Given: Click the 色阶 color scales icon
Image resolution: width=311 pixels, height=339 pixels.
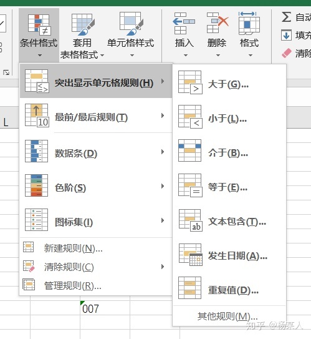Looking at the screenshot, I should pos(37,185).
